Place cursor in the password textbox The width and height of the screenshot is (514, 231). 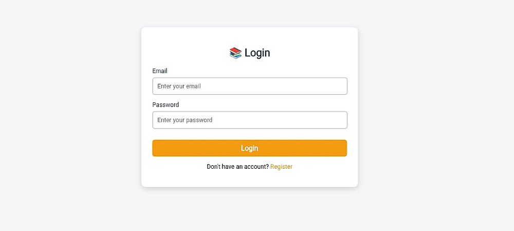coord(250,120)
